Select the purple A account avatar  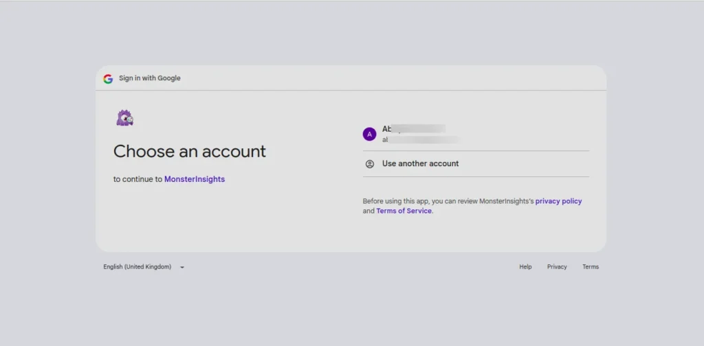pyautogui.click(x=369, y=134)
